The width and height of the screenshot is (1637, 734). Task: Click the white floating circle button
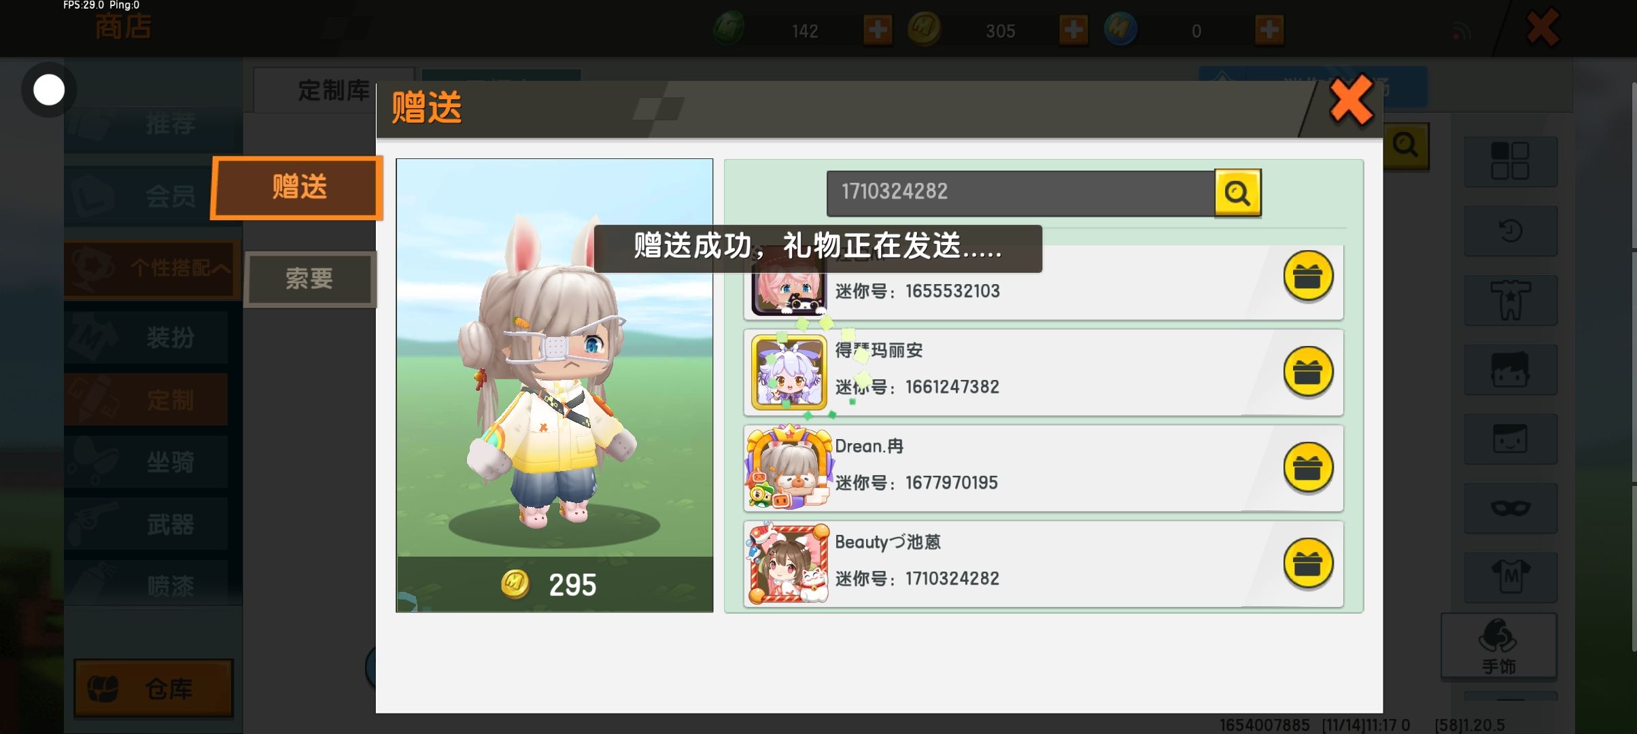pyautogui.click(x=49, y=90)
